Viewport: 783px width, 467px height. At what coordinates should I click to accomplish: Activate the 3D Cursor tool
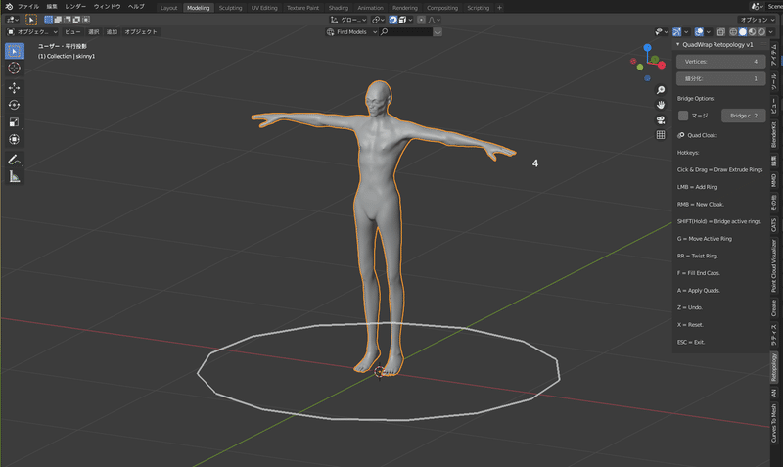tap(14, 68)
